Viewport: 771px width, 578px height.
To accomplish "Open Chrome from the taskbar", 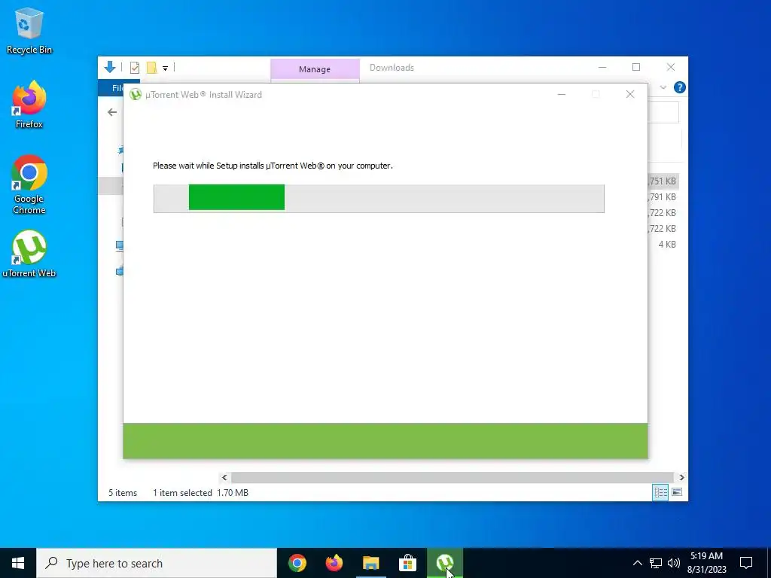I will (x=297, y=563).
